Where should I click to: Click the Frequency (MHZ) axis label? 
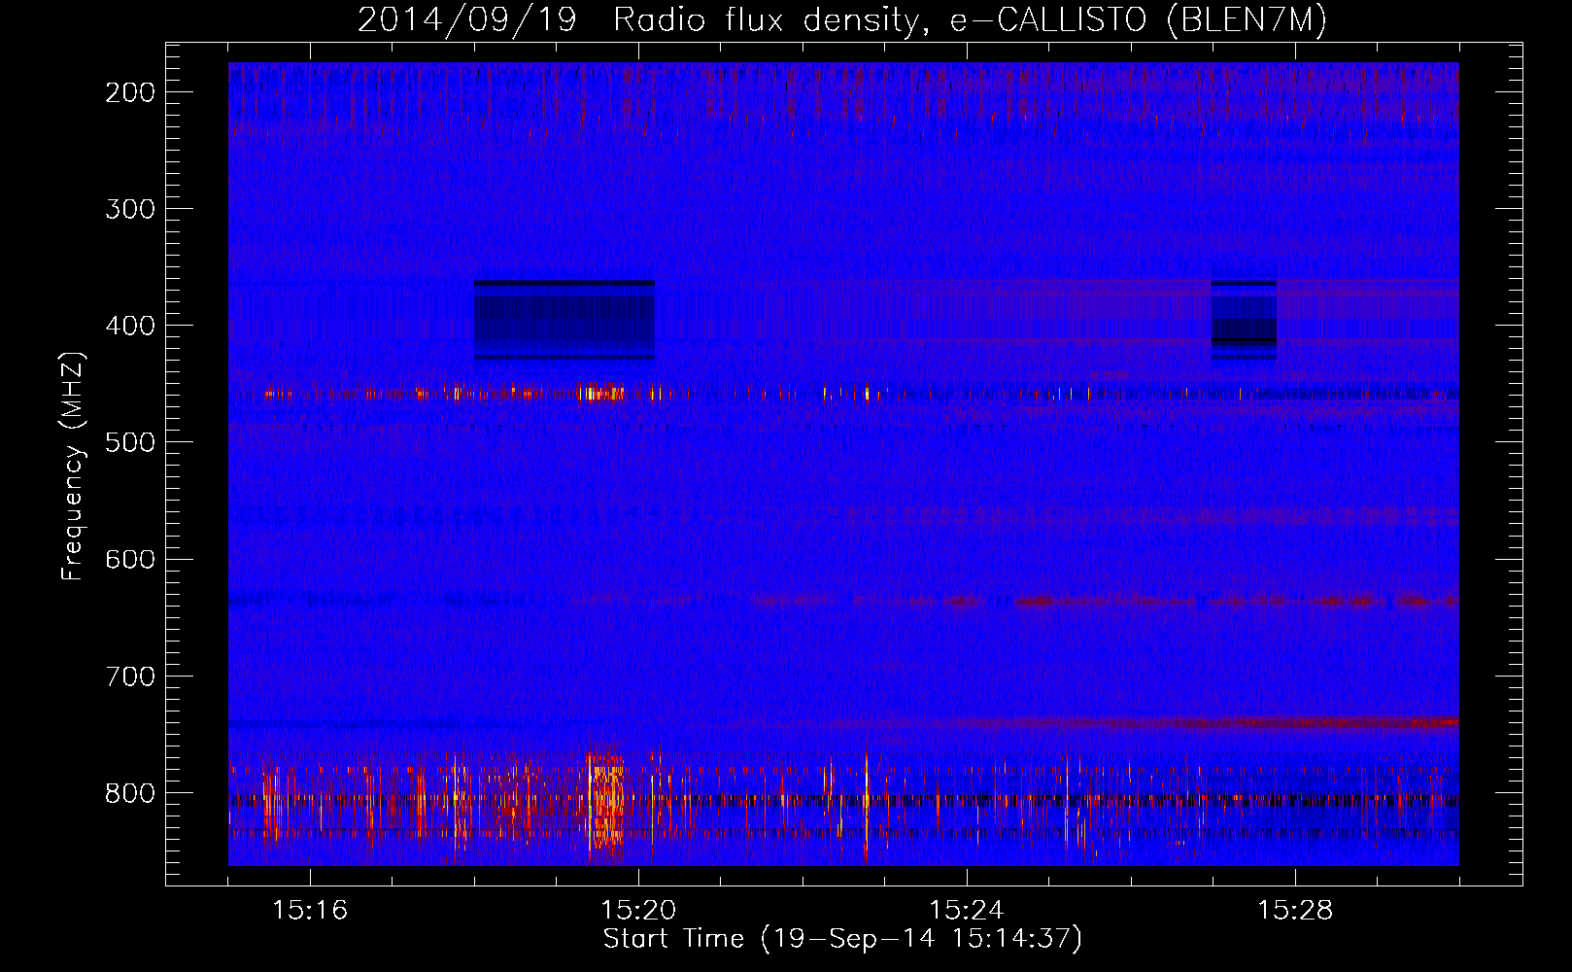click(73, 467)
